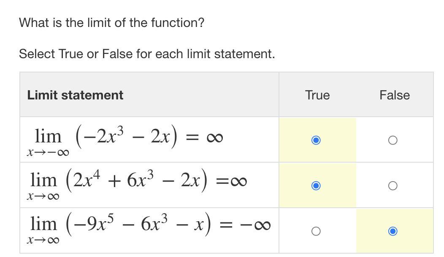Mark True for the 2x⁴ + 6x³ − 2x limit
Image resolution: width=444 pixels, height=257 pixels.
tap(316, 186)
